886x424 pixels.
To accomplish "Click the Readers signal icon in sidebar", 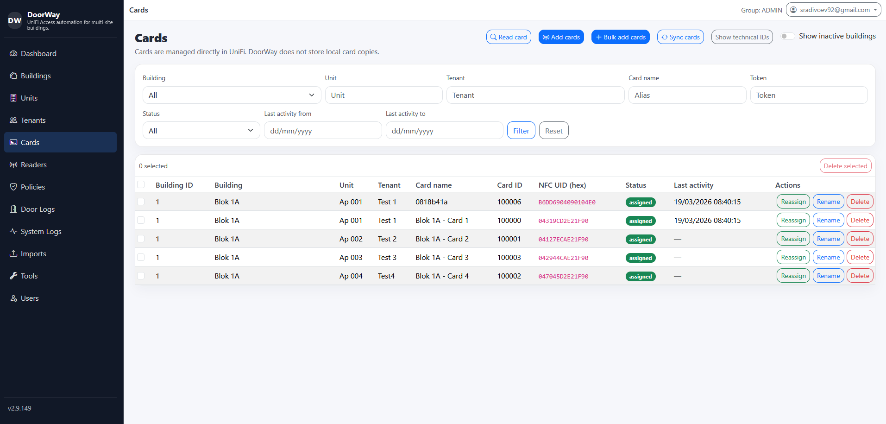I will tap(13, 165).
